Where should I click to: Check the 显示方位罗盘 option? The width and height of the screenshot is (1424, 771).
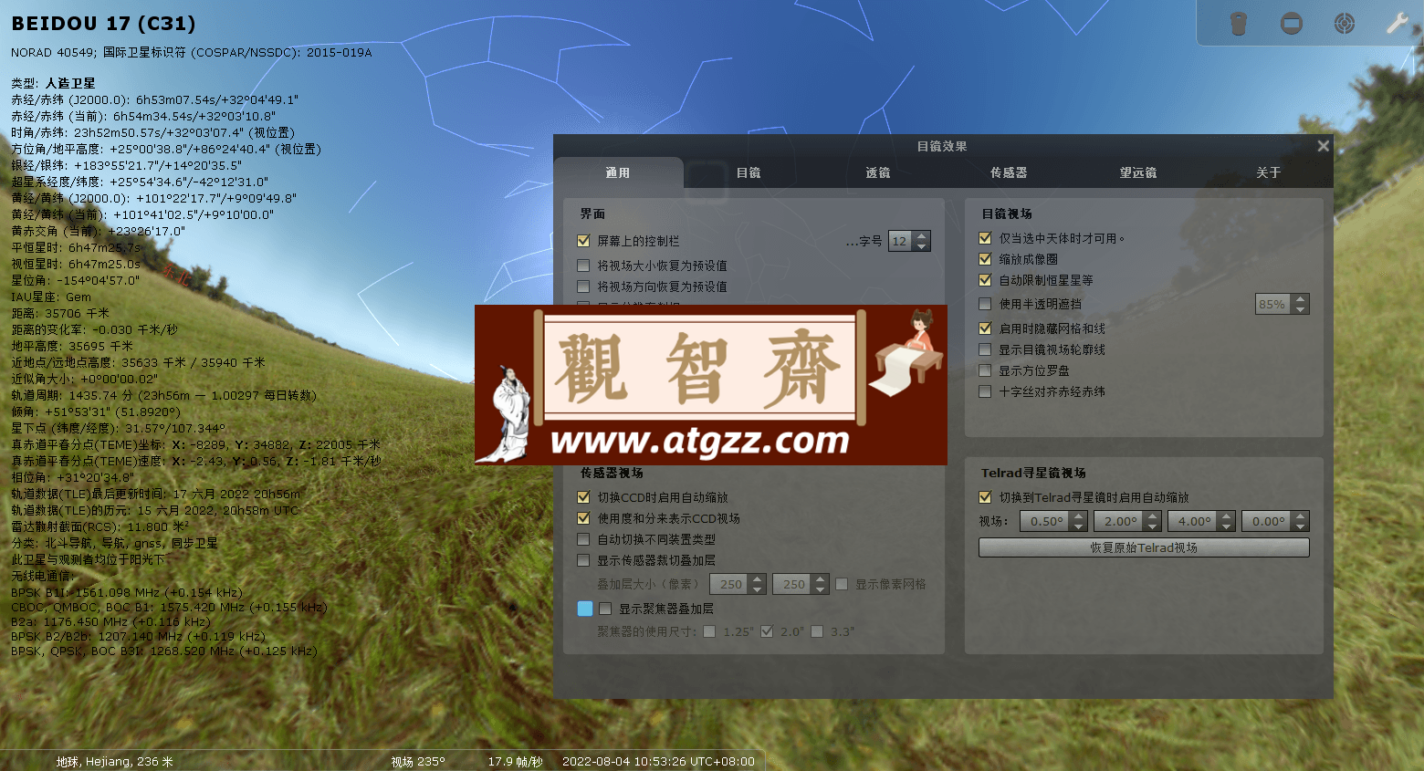click(985, 370)
